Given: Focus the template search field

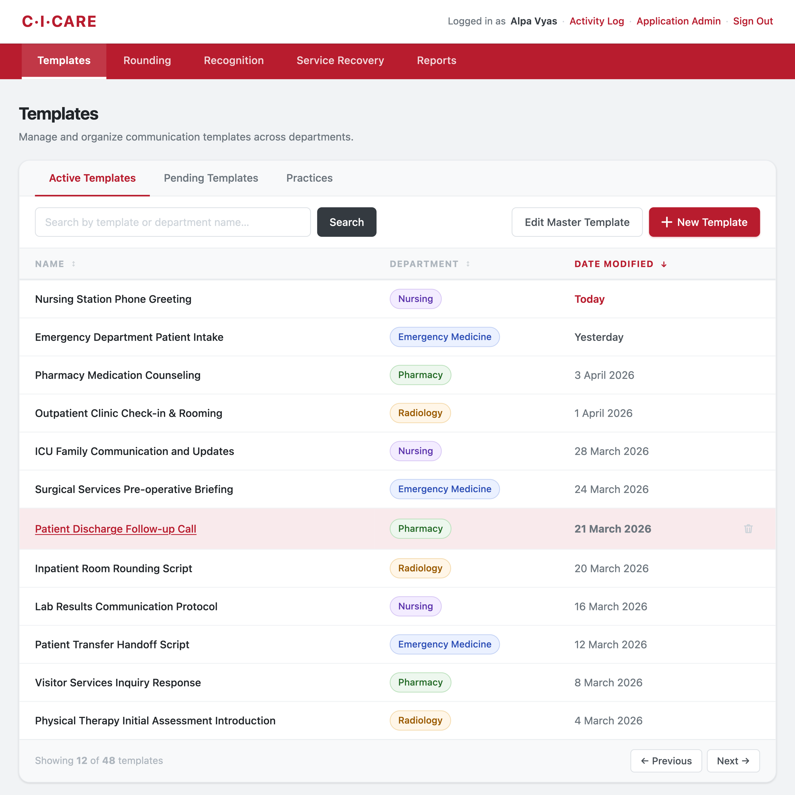Looking at the screenshot, I should point(173,222).
